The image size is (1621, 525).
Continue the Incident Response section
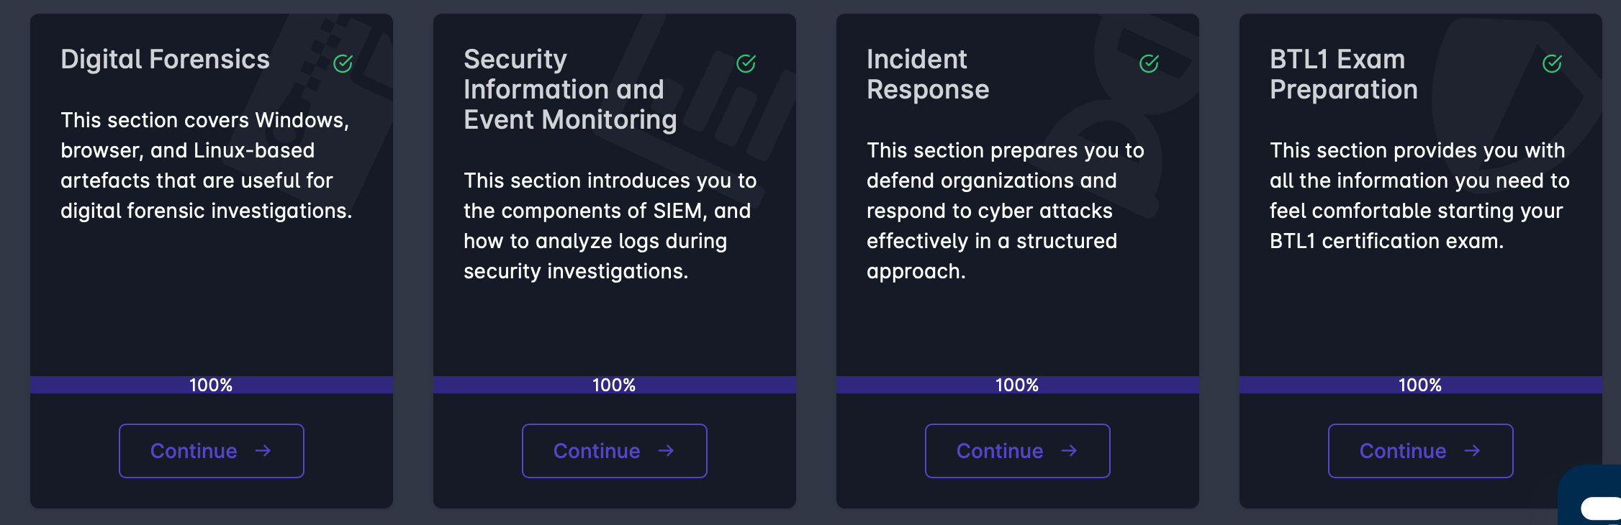point(1017,451)
